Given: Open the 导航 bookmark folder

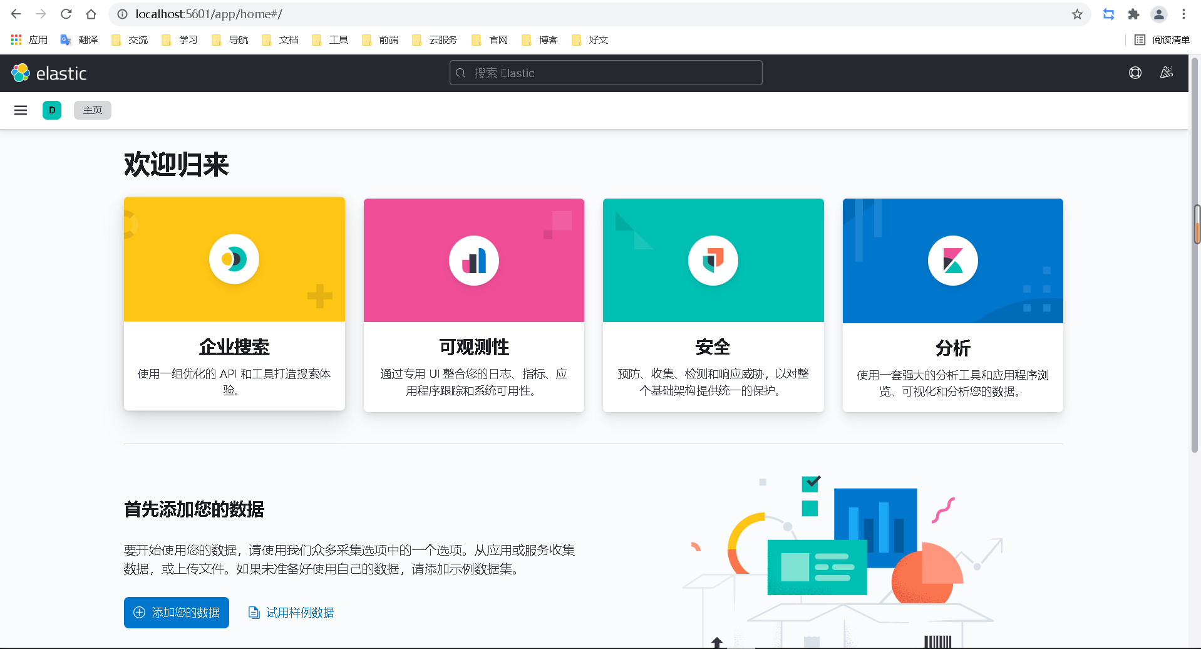Looking at the screenshot, I should point(230,39).
